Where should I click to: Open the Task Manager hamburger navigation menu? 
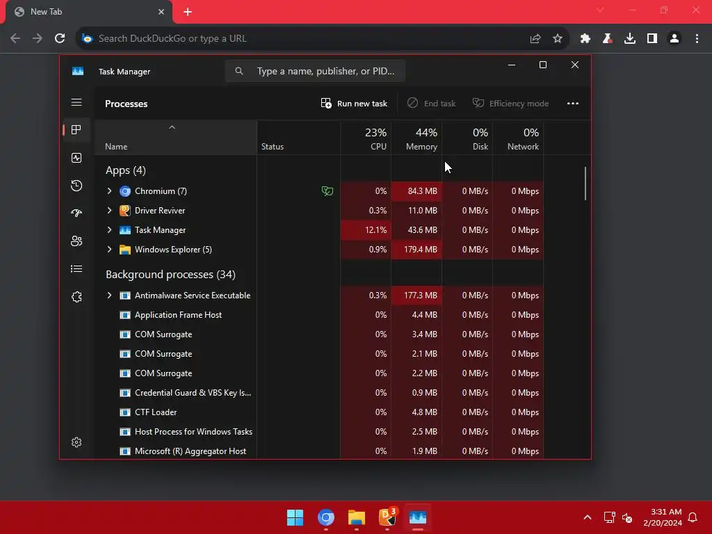(76, 102)
